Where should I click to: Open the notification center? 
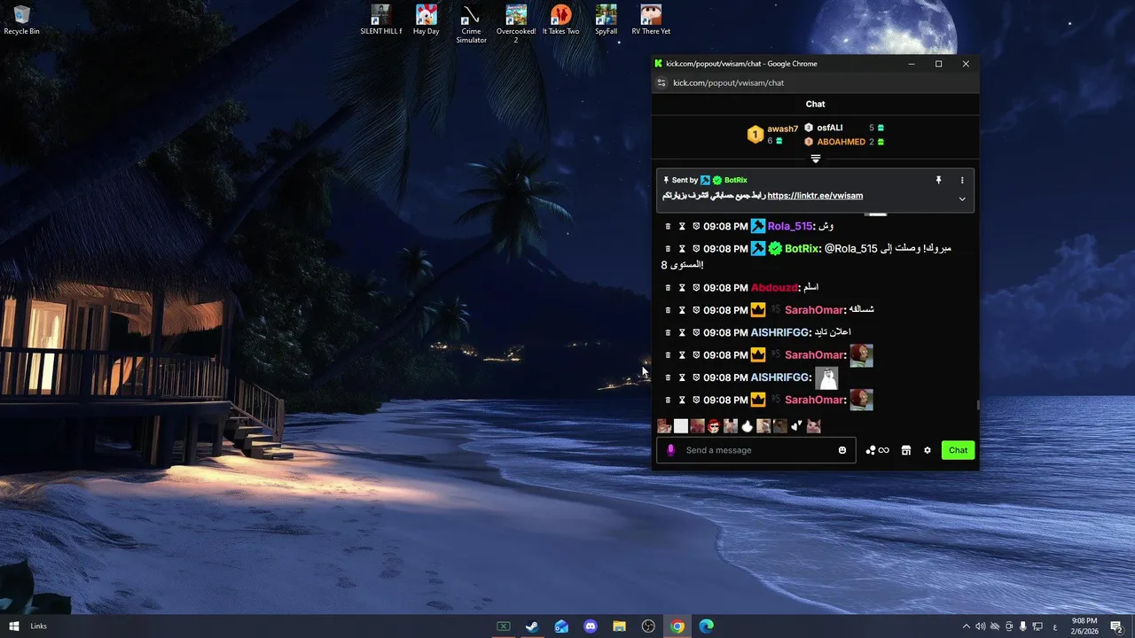[1116, 626]
